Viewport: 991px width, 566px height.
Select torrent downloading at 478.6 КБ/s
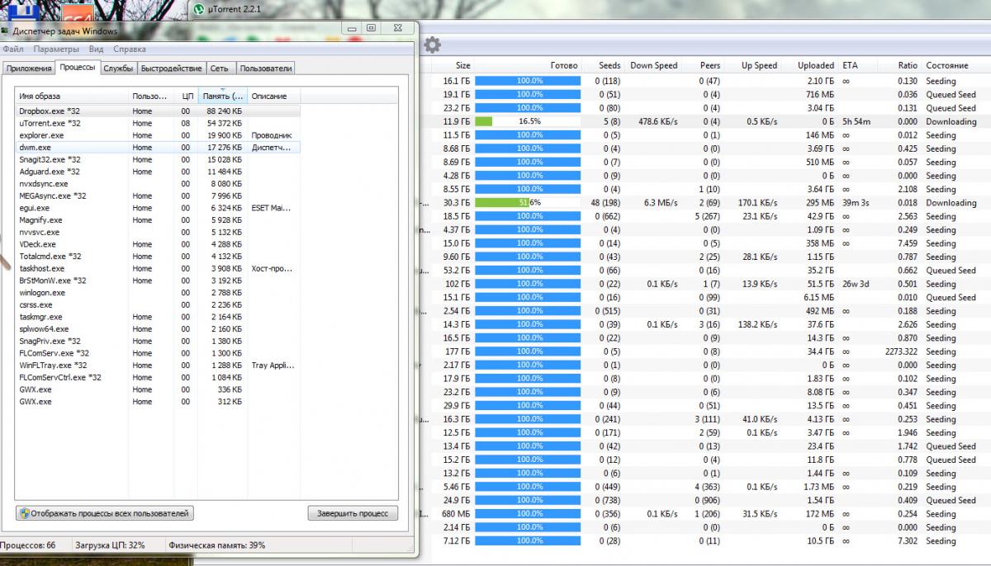pos(706,121)
